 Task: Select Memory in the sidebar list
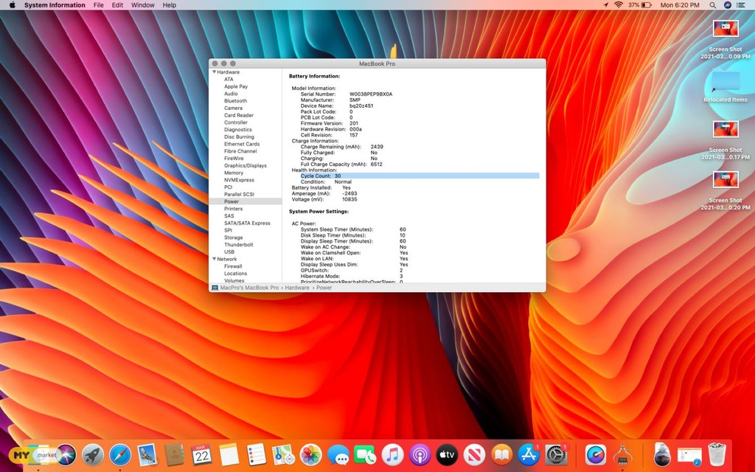pos(234,173)
